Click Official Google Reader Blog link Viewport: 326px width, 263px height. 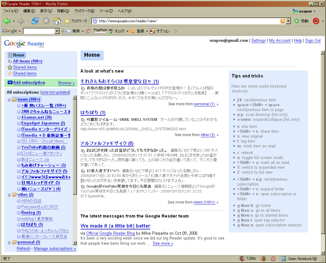tap(110, 233)
